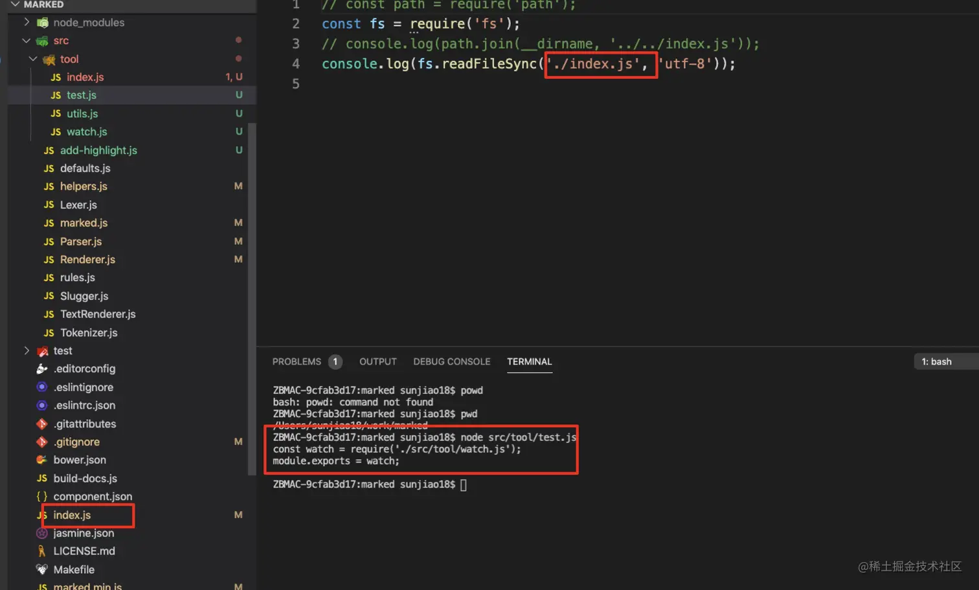Click the JS icon beside utils.js
979x590 pixels.
[x=56, y=114]
